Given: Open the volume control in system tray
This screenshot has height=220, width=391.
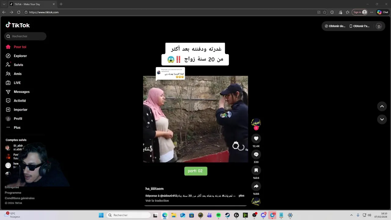Looking at the screenshot, I should [369, 215].
